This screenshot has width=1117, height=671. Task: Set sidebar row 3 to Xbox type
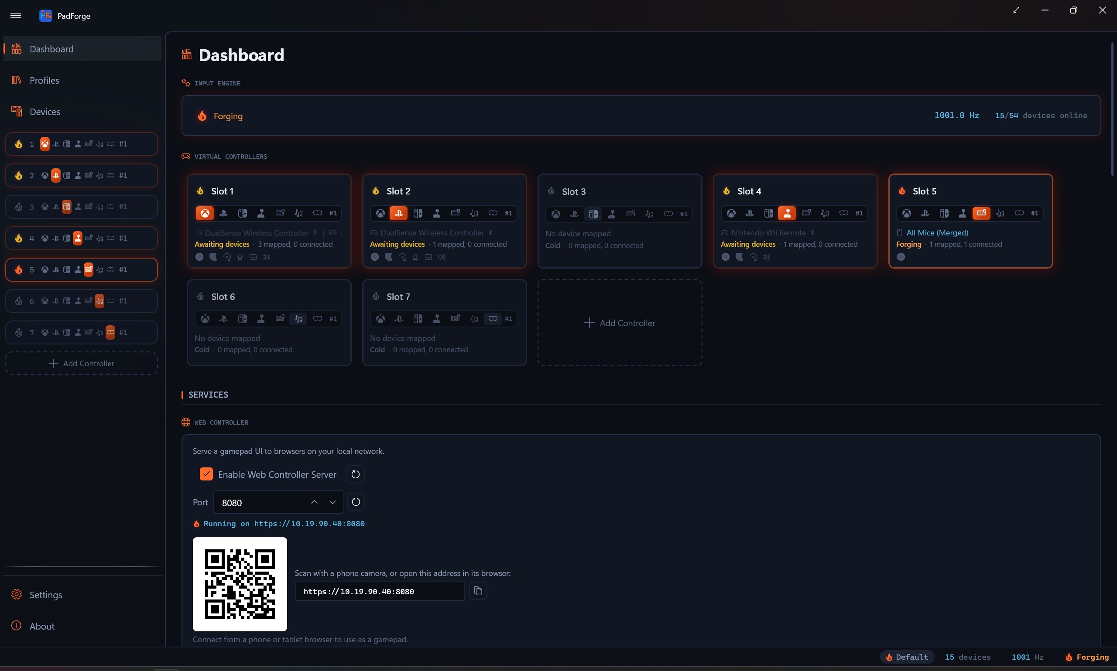[45, 207]
